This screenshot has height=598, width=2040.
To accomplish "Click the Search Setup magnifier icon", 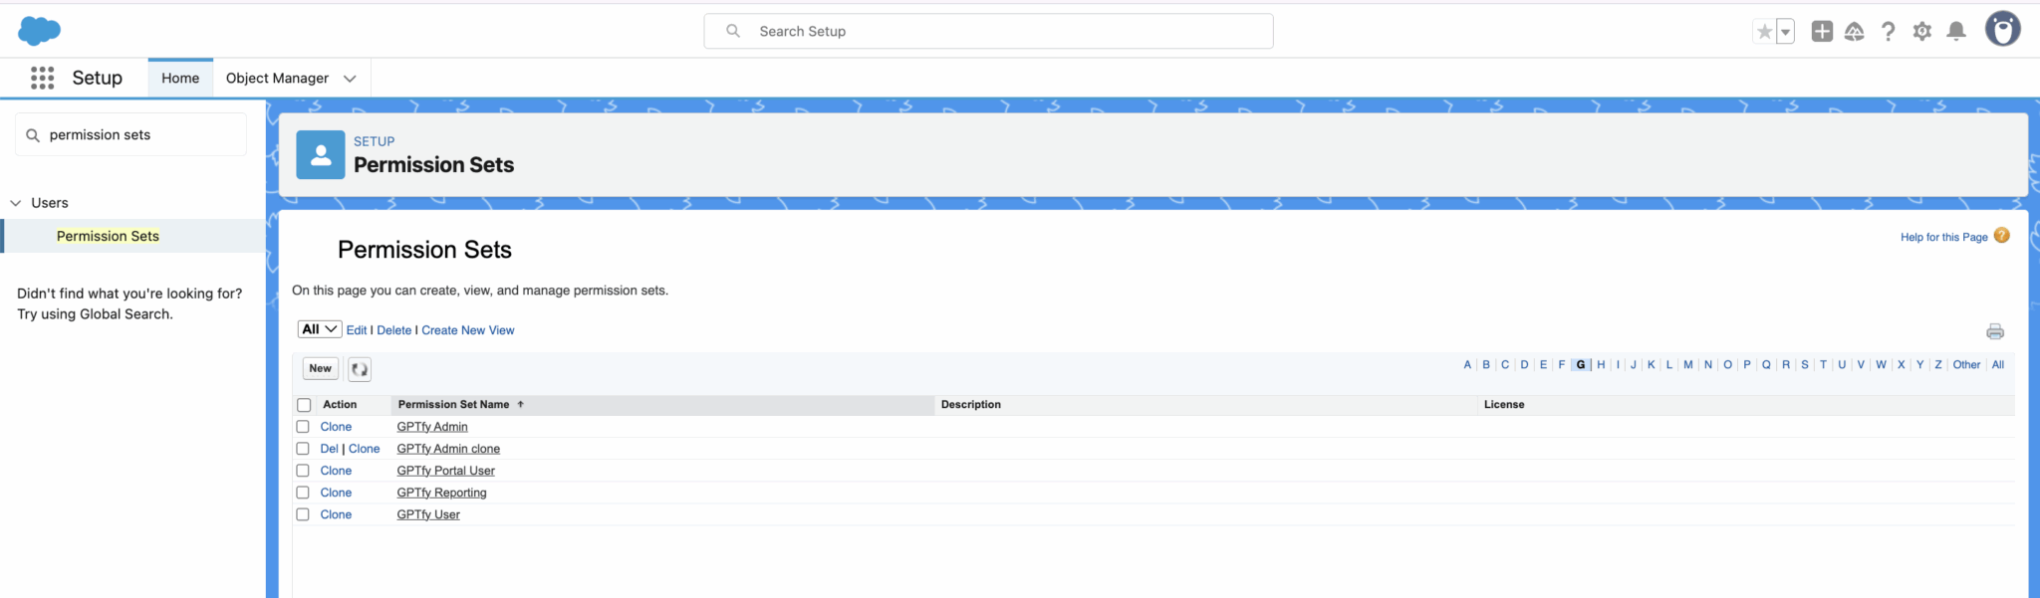I will [x=733, y=31].
